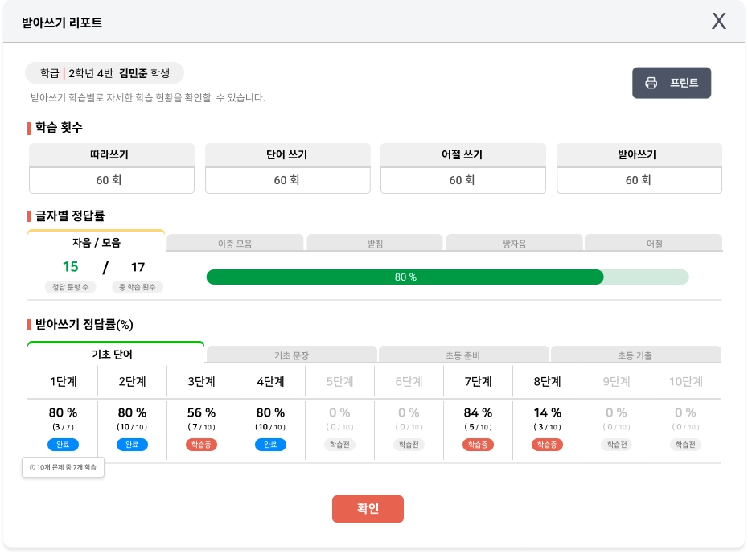748x554 pixels.
Task: Open the 초등 준비 tab
Action: (462, 355)
